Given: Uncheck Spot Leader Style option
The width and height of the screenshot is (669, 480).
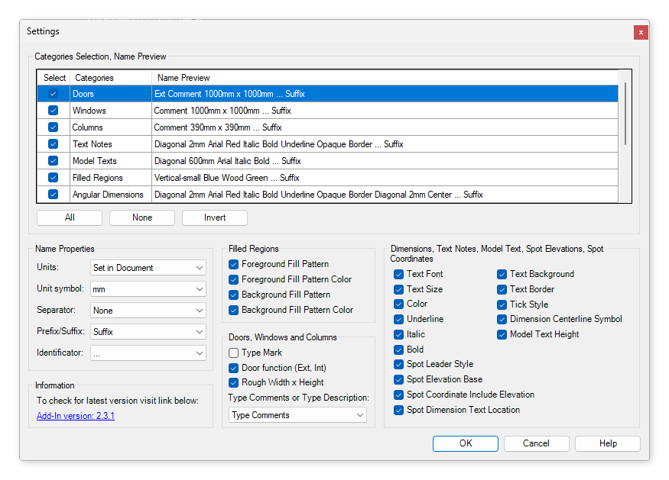Looking at the screenshot, I should [x=398, y=364].
